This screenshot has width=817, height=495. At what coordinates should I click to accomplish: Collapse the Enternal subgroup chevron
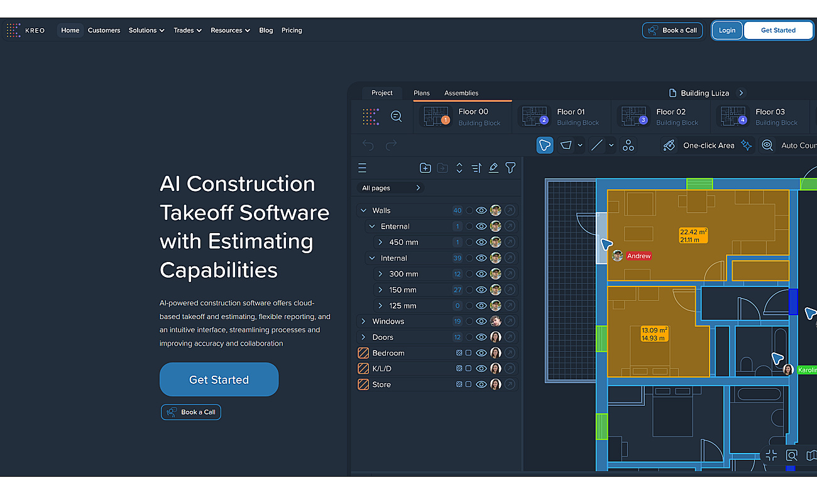coord(372,226)
